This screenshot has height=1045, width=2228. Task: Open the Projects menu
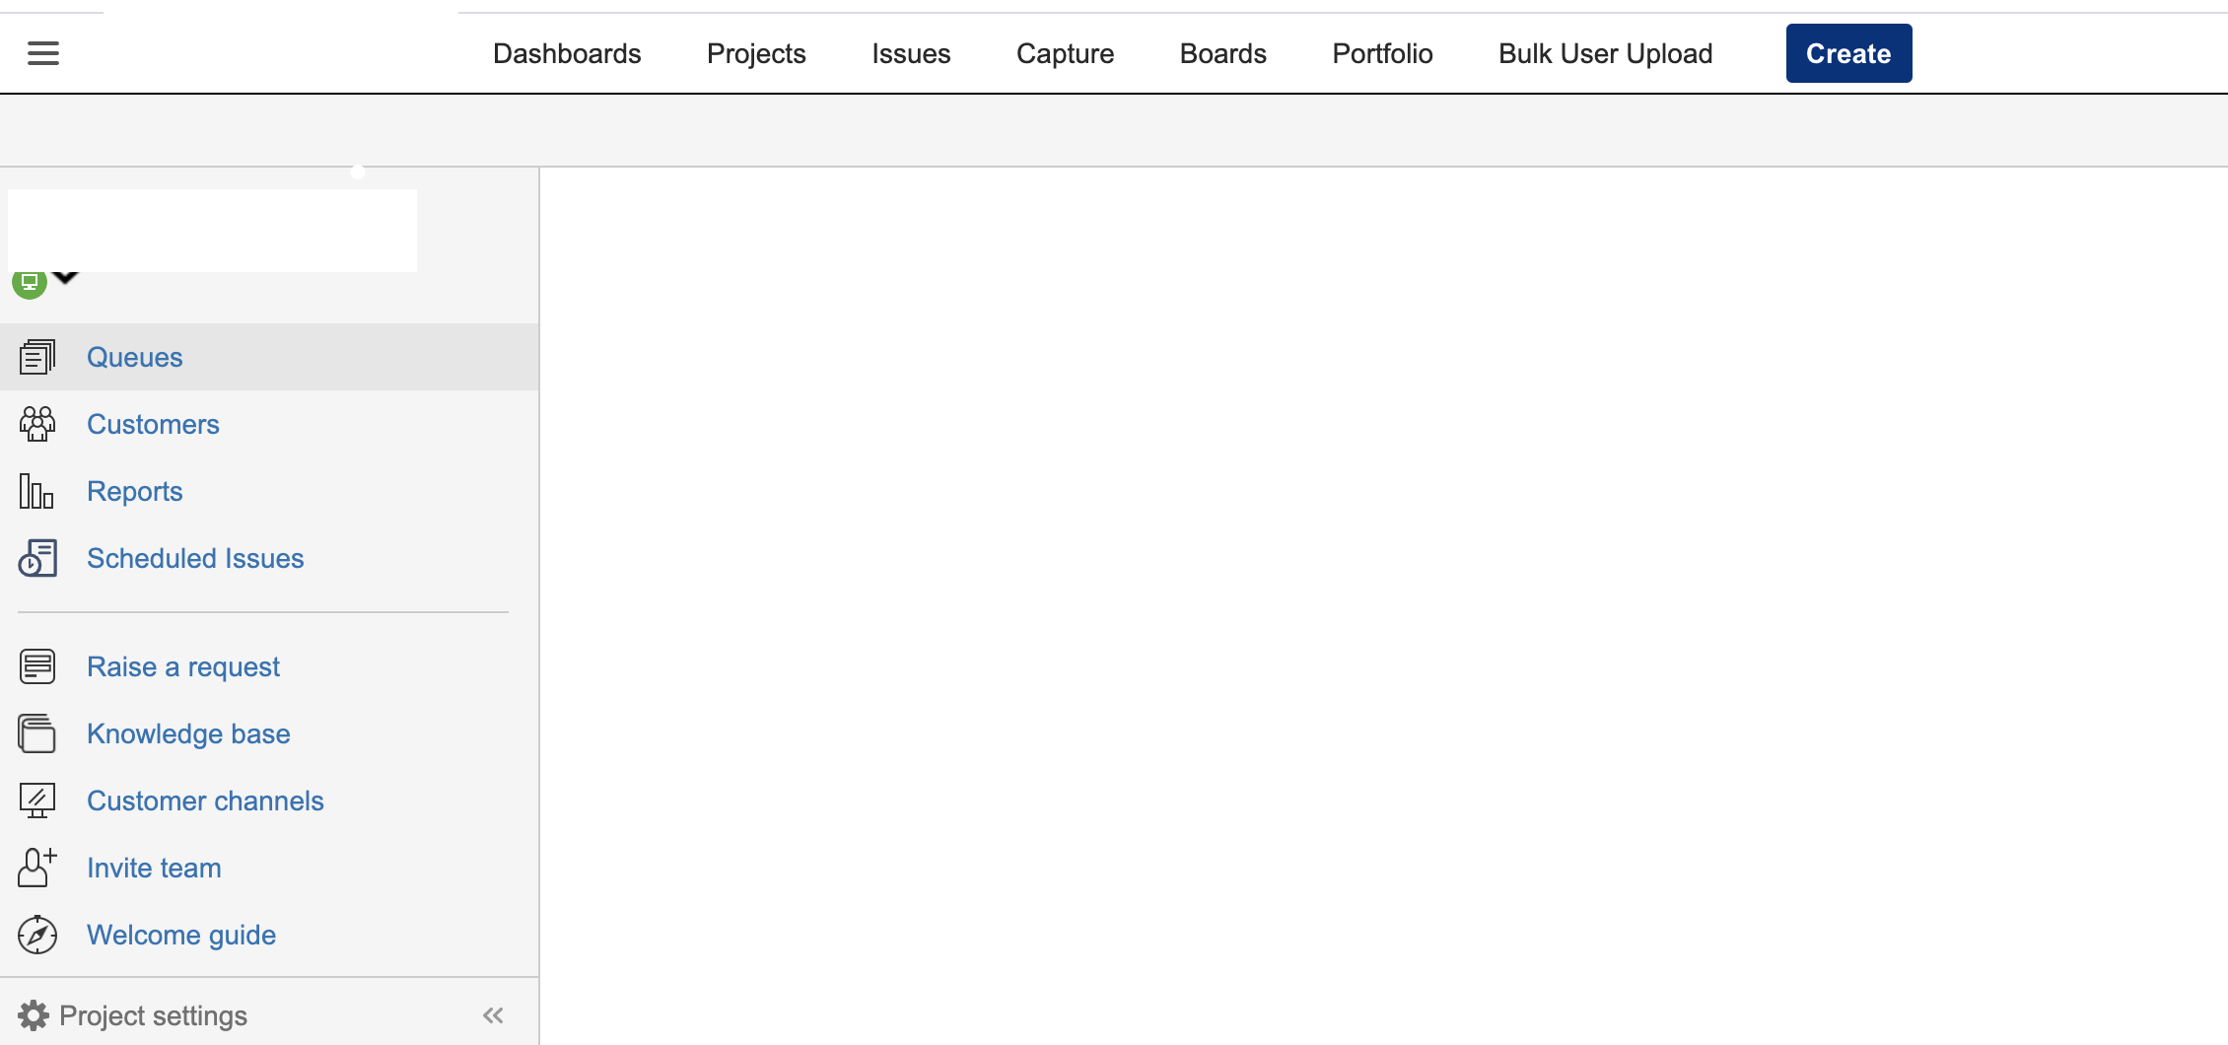755,53
